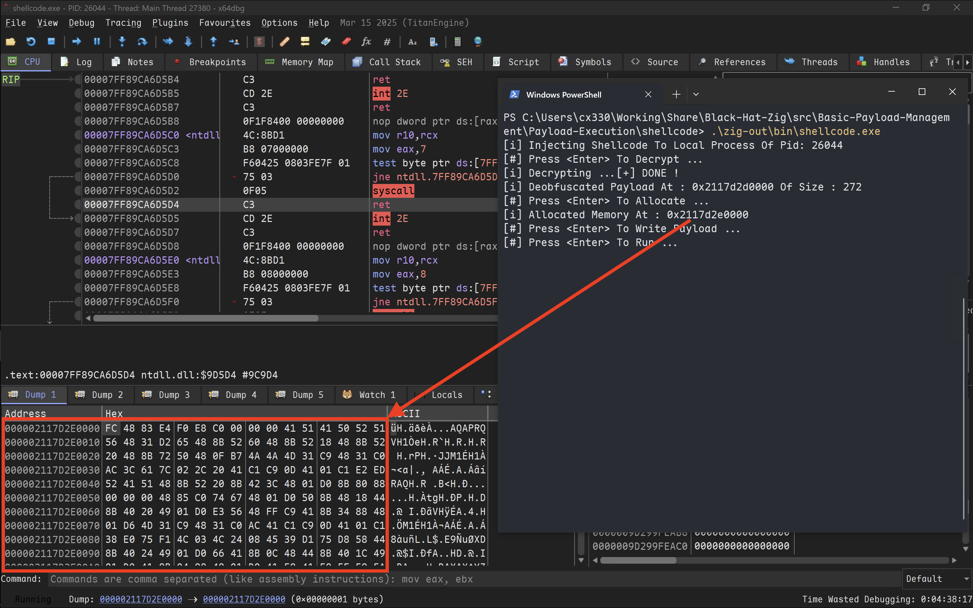Open the Options menu
973x608 pixels.
coord(280,23)
